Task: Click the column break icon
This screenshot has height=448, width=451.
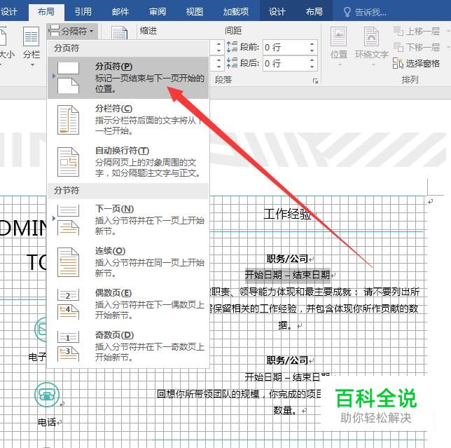Action: [68, 120]
